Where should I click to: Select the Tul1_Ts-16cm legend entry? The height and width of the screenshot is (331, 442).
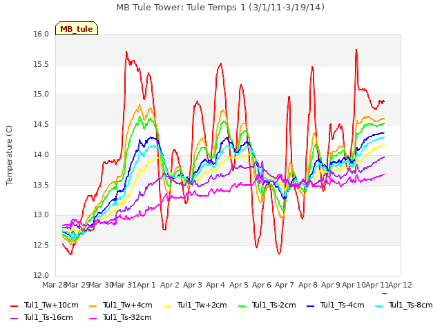pos(41,317)
